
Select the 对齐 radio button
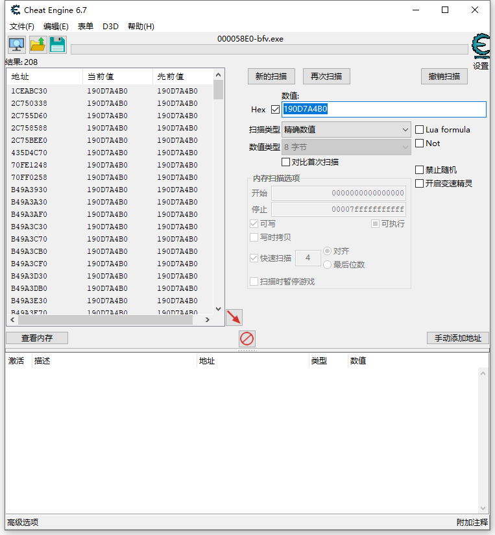[327, 251]
